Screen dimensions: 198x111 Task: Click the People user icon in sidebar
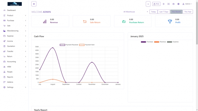point(4,72)
